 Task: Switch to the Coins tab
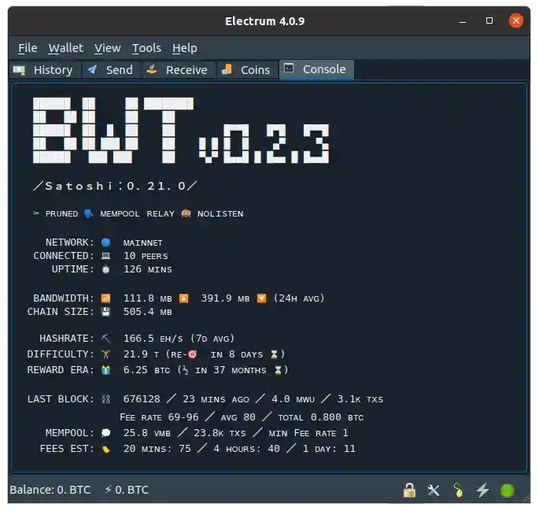click(247, 70)
